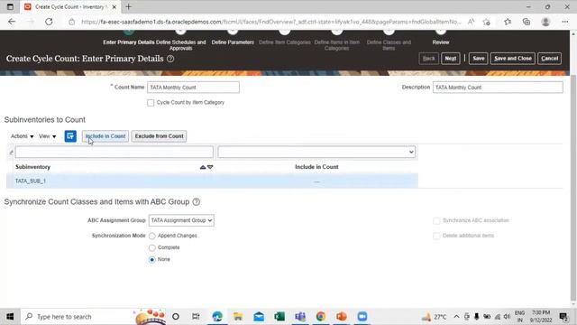Open the Actions menu dropdown

(x=22, y=136)
